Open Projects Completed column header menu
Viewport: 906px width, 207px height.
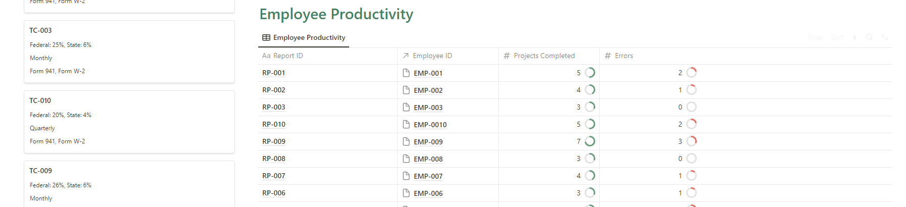[x=544, y=56]
